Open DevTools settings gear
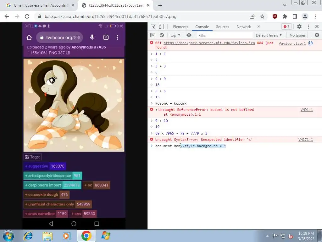 click(299, 26)
